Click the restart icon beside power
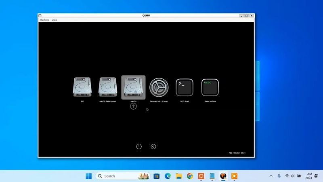Screen dimensions: 323x182 pos(153,146)
